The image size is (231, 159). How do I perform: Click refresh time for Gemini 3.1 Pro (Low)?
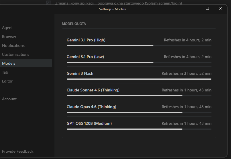(x=188, y=57)
